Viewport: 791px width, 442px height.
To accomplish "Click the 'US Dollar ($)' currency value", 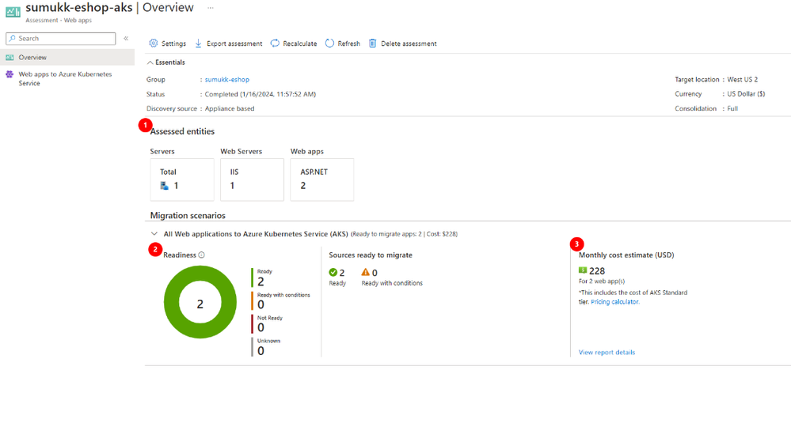I will 746,94.
